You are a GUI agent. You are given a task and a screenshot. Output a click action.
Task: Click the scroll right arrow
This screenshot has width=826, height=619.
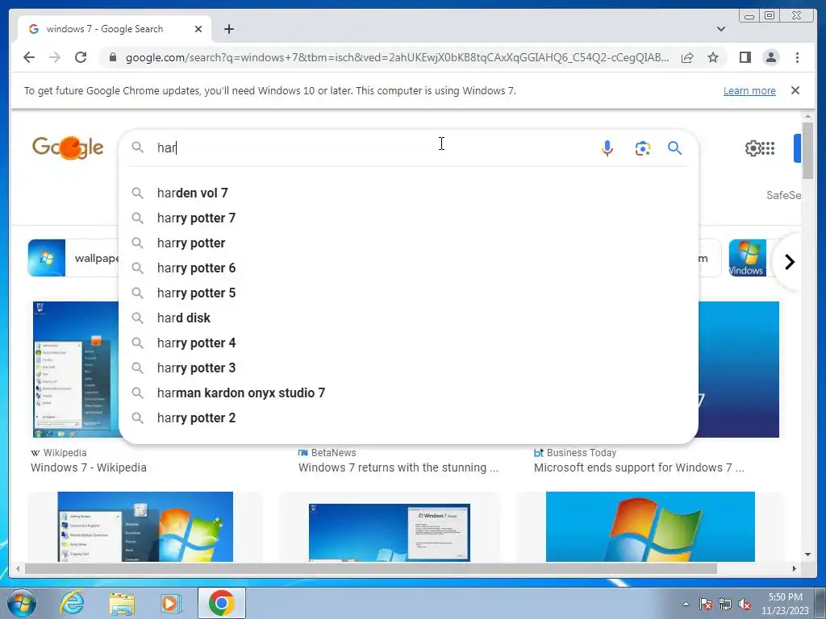795,568
